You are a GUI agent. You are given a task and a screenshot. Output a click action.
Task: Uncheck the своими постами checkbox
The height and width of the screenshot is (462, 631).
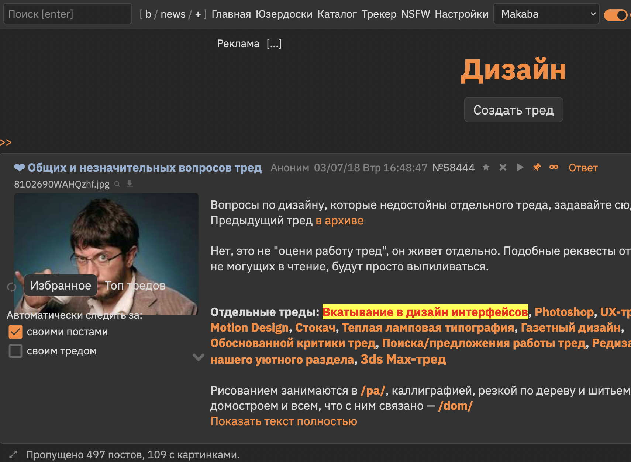point(15,332)
